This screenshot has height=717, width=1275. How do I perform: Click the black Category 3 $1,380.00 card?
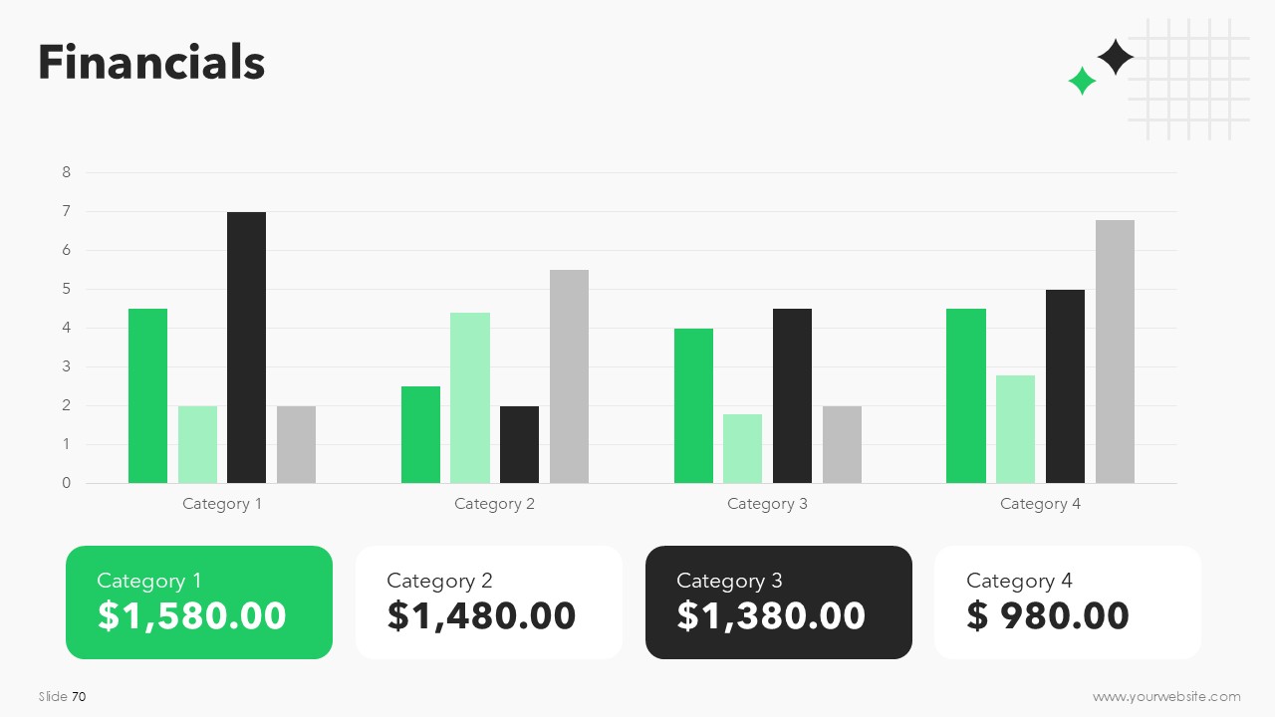tap(779, 602)
